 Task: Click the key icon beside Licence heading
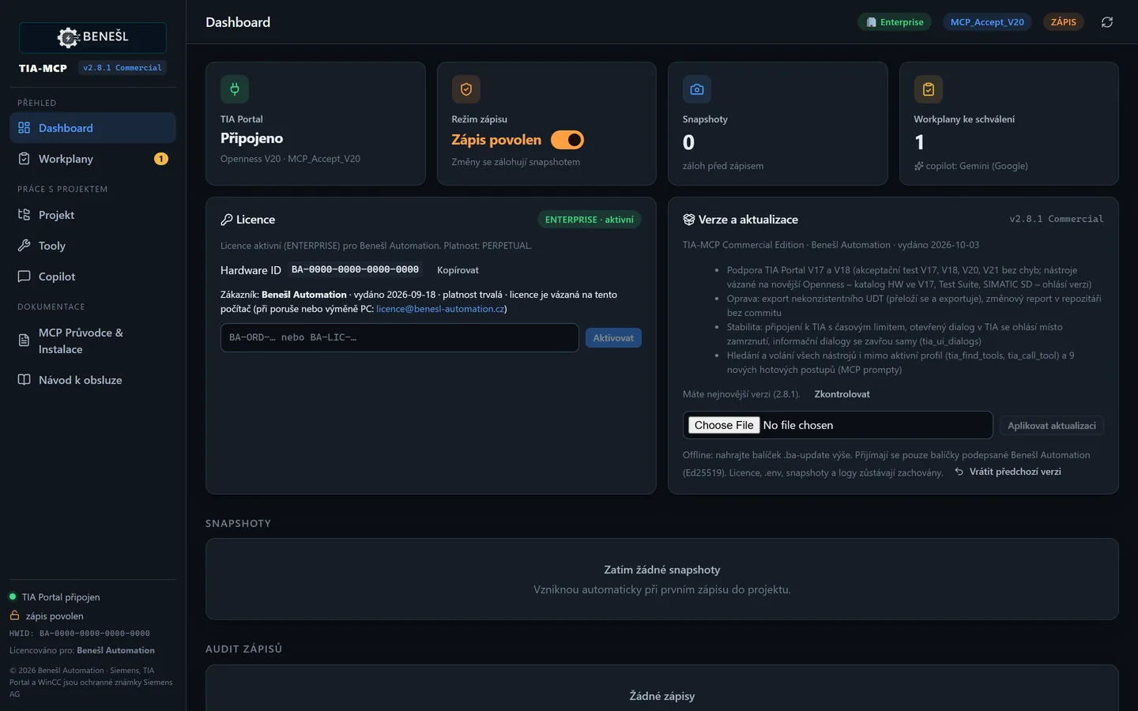tap(227, 220)
